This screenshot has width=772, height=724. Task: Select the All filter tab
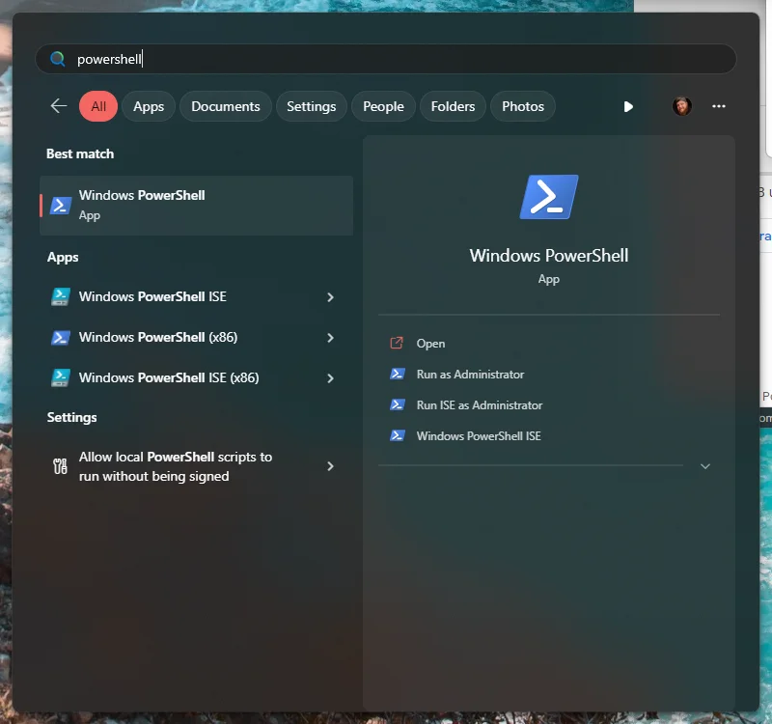coord(98,106)
